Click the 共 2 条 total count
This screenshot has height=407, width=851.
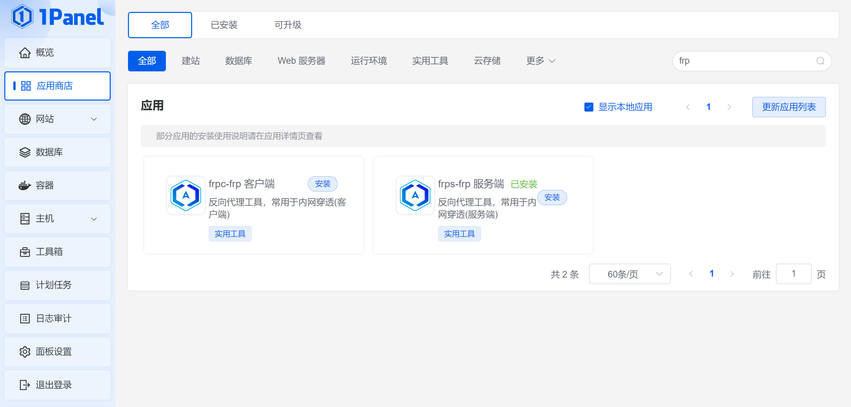[565, 274]
